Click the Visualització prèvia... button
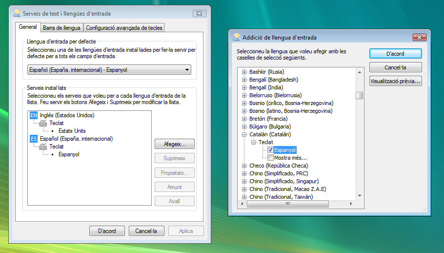This screenshot has width=444, height=253. tap(395, 81)
